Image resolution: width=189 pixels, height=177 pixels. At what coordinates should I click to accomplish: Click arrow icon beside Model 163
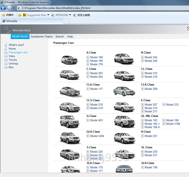point(142,120)
